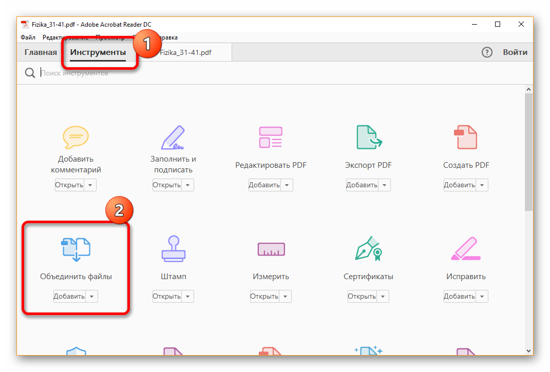Click the Создать PDF label
550x372 pixels.
coord(466,165)
